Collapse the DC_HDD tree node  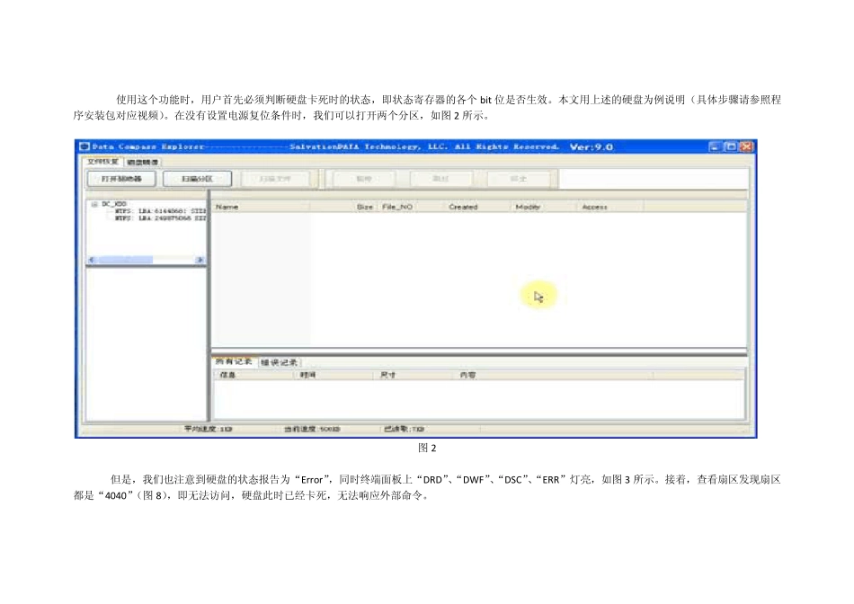[x=94, y=204]
